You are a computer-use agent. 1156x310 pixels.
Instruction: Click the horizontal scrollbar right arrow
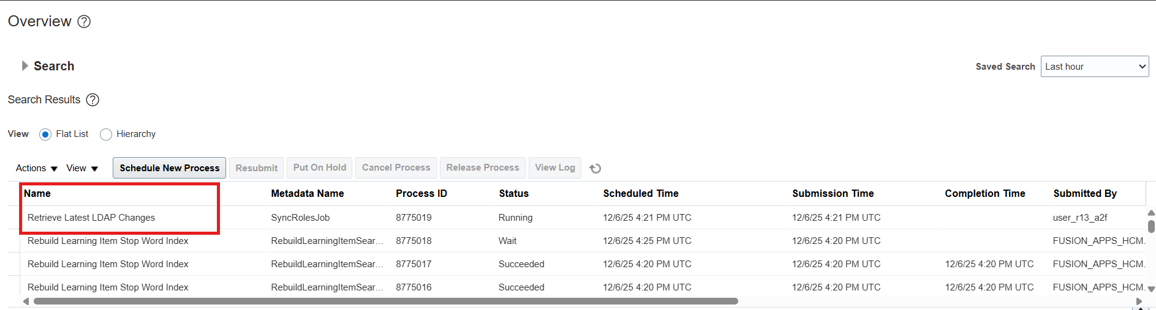pyautogui.click(x=1139, y=301)
